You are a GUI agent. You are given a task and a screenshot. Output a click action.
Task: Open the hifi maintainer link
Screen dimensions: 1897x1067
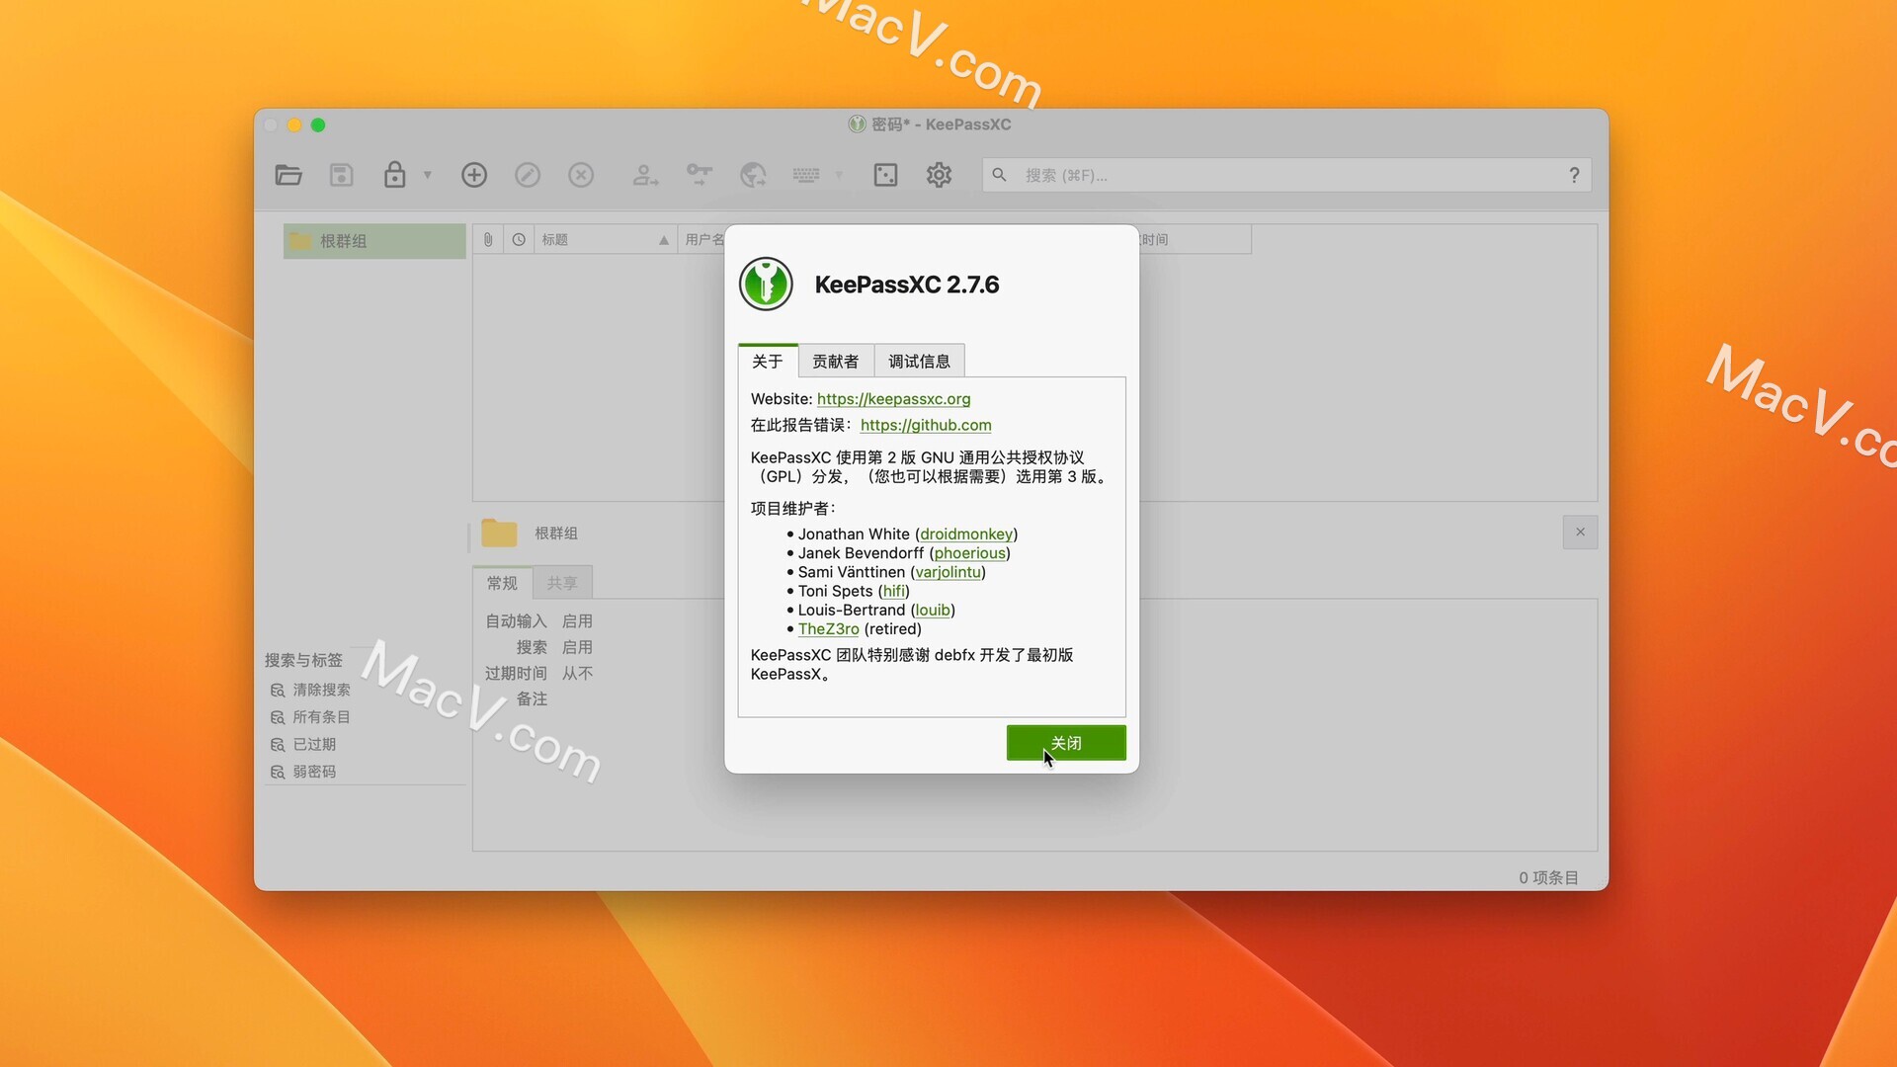click(894, 591)
